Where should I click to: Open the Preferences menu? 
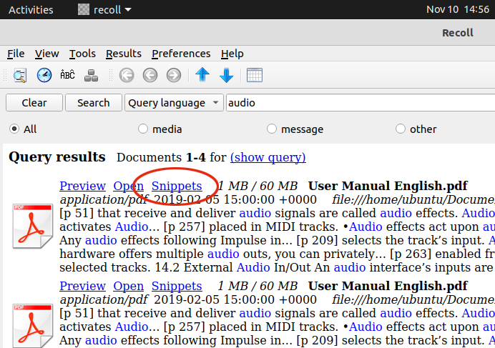[181, 54]
